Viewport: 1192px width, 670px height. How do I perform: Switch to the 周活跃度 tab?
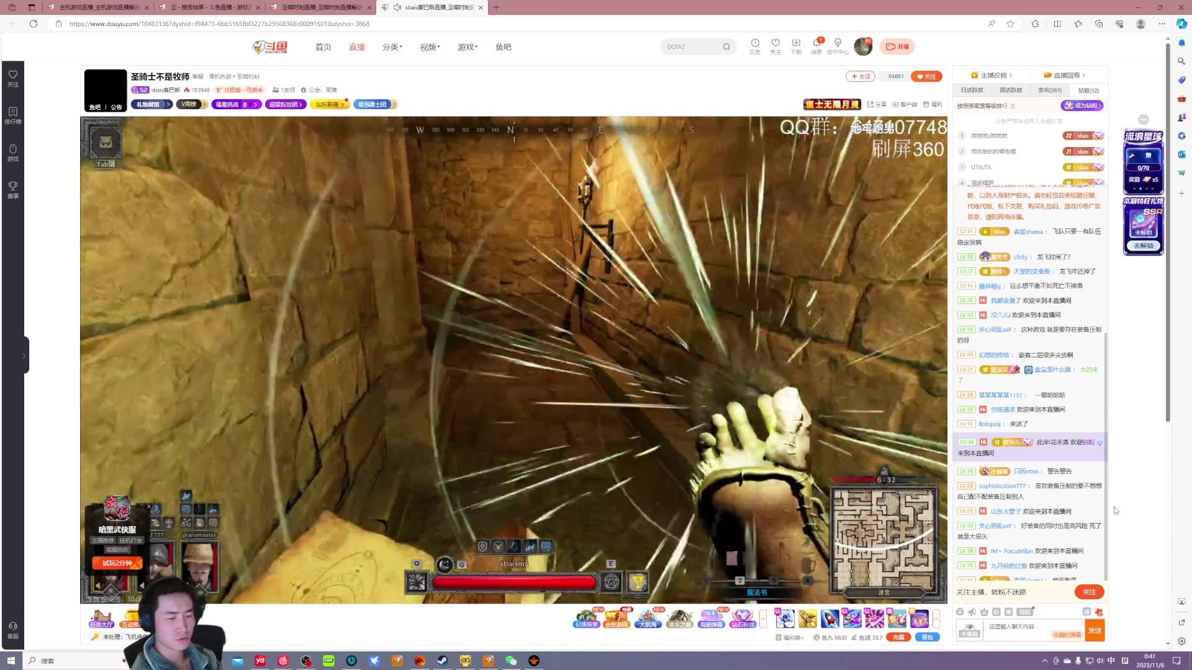(x=1011, y=91)
